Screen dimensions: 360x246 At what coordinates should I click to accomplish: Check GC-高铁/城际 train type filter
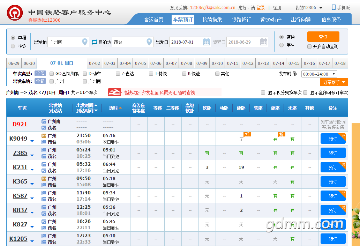52,74
